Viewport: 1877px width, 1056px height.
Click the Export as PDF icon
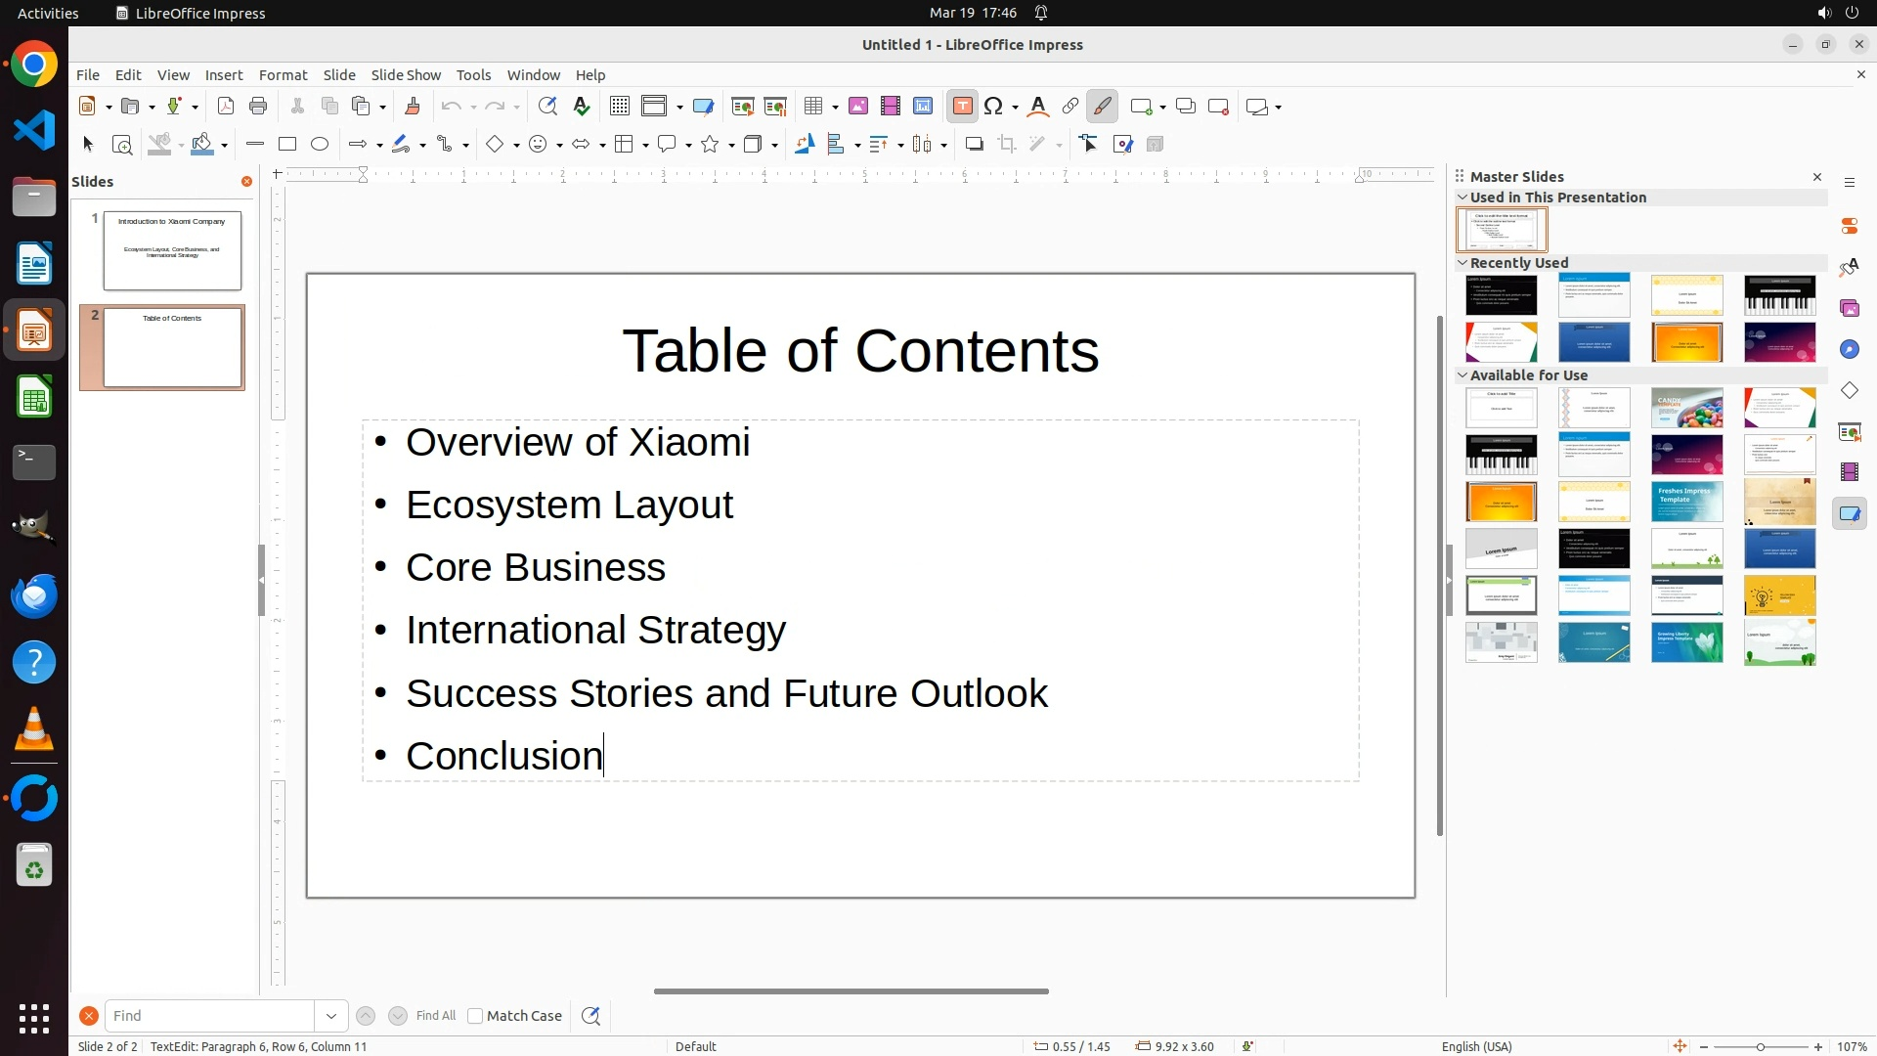226,107
